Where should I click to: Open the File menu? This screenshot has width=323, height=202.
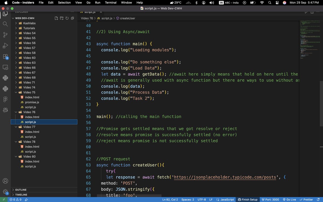pos(41,3)
